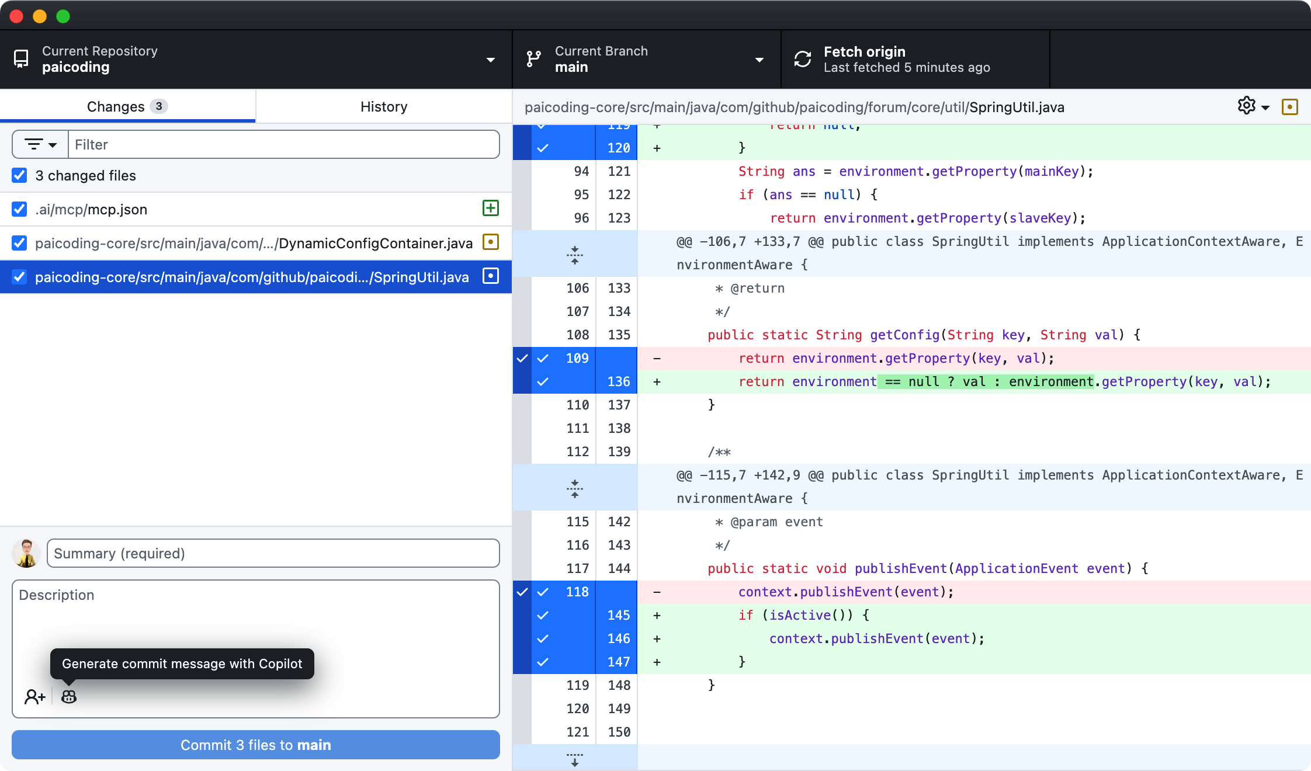Click the add co-authors icon
Viewport: 1311px width, 771px height.
[34, 696]
